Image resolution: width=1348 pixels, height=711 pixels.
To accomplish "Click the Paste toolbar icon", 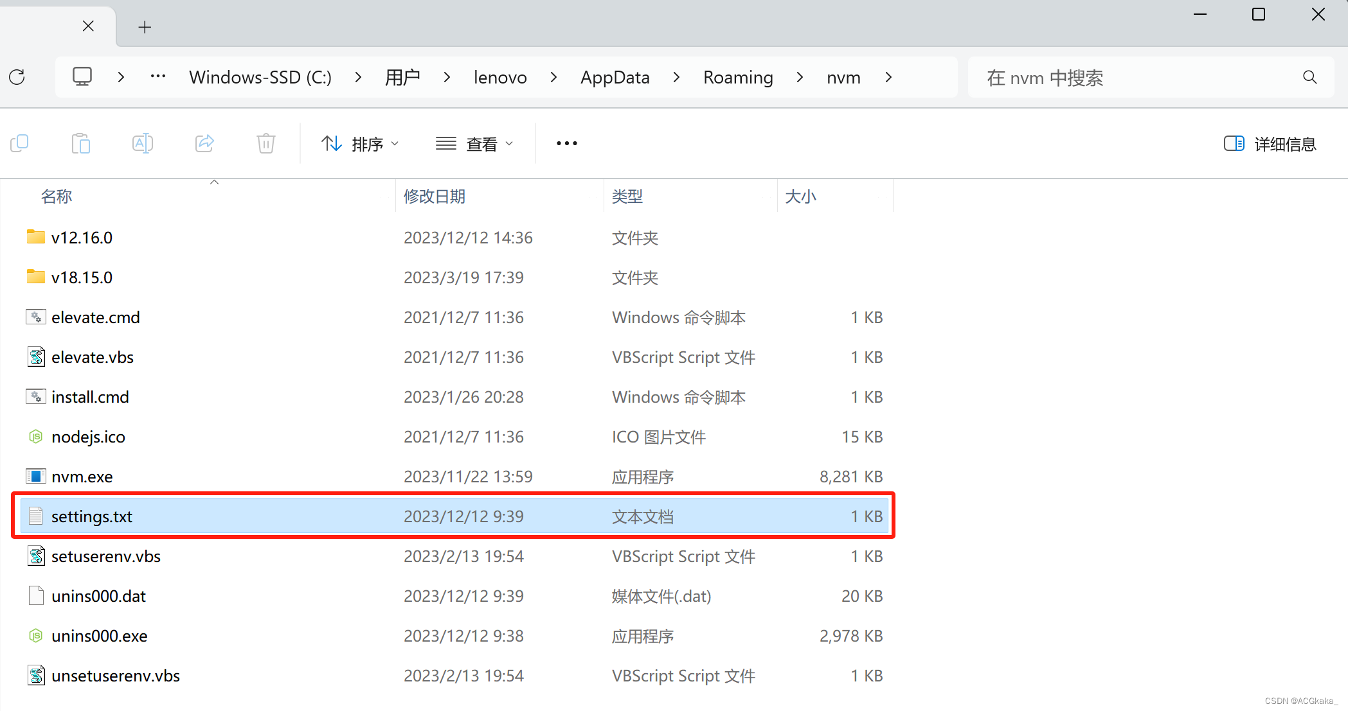I will (81, 143).
